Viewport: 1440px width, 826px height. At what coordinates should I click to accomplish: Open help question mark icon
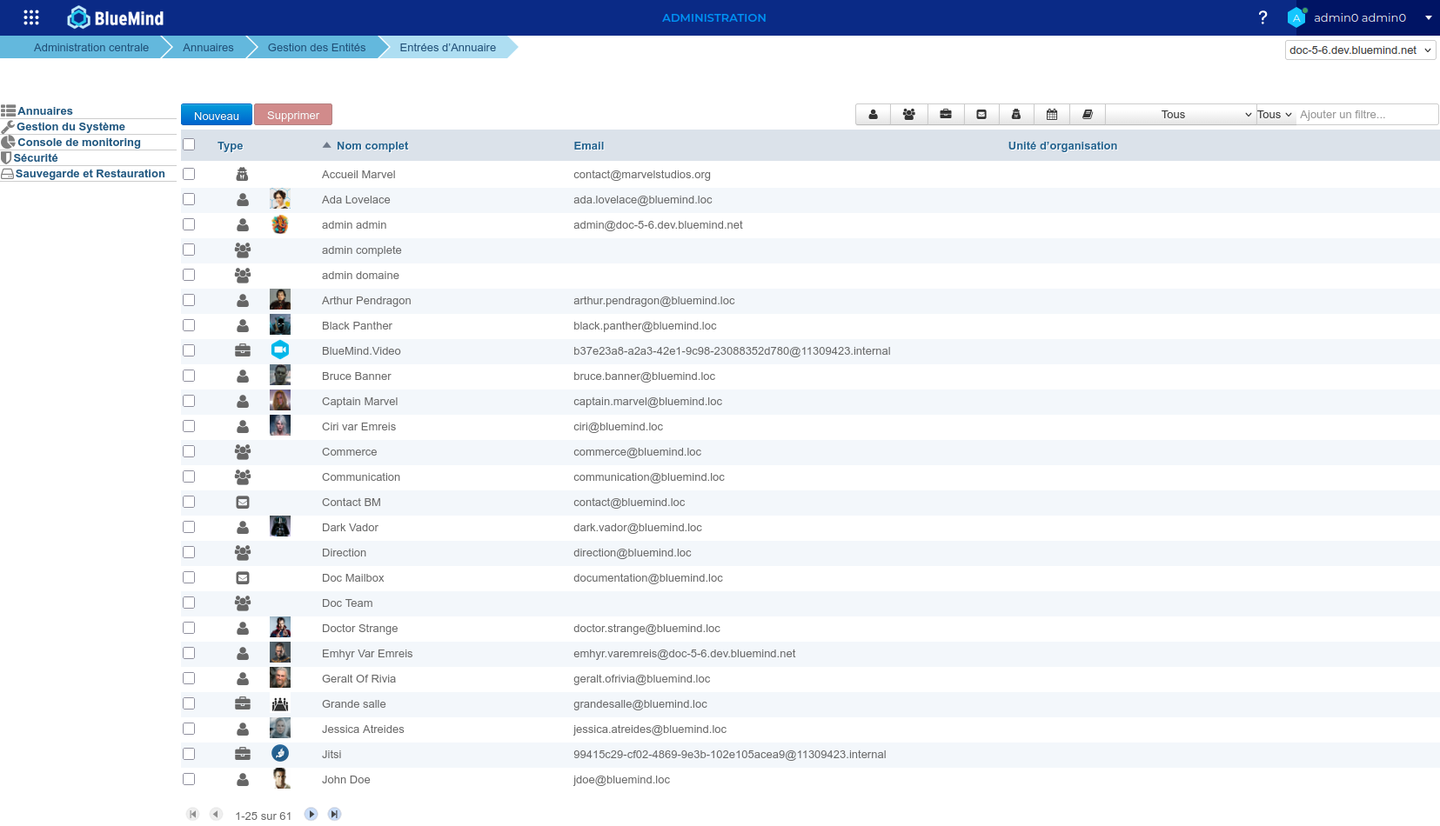pyautogui.click(x=1263, y=17)
